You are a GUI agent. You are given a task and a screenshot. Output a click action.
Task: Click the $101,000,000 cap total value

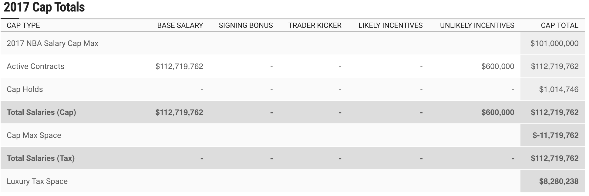point(554,43)
